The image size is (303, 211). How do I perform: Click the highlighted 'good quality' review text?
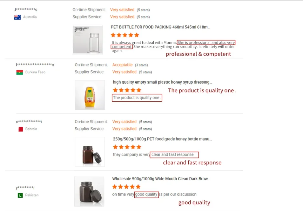click(x=146, y=195)
